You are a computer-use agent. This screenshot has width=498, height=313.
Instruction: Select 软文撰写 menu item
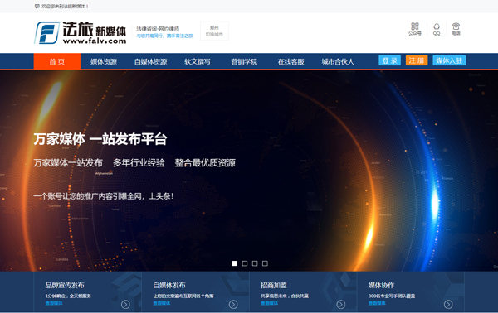click(x=198, y=61)
